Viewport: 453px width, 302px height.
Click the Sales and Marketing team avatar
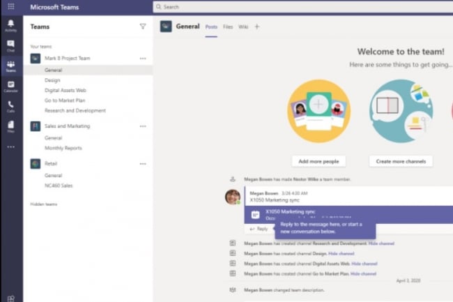pos(36,126)
